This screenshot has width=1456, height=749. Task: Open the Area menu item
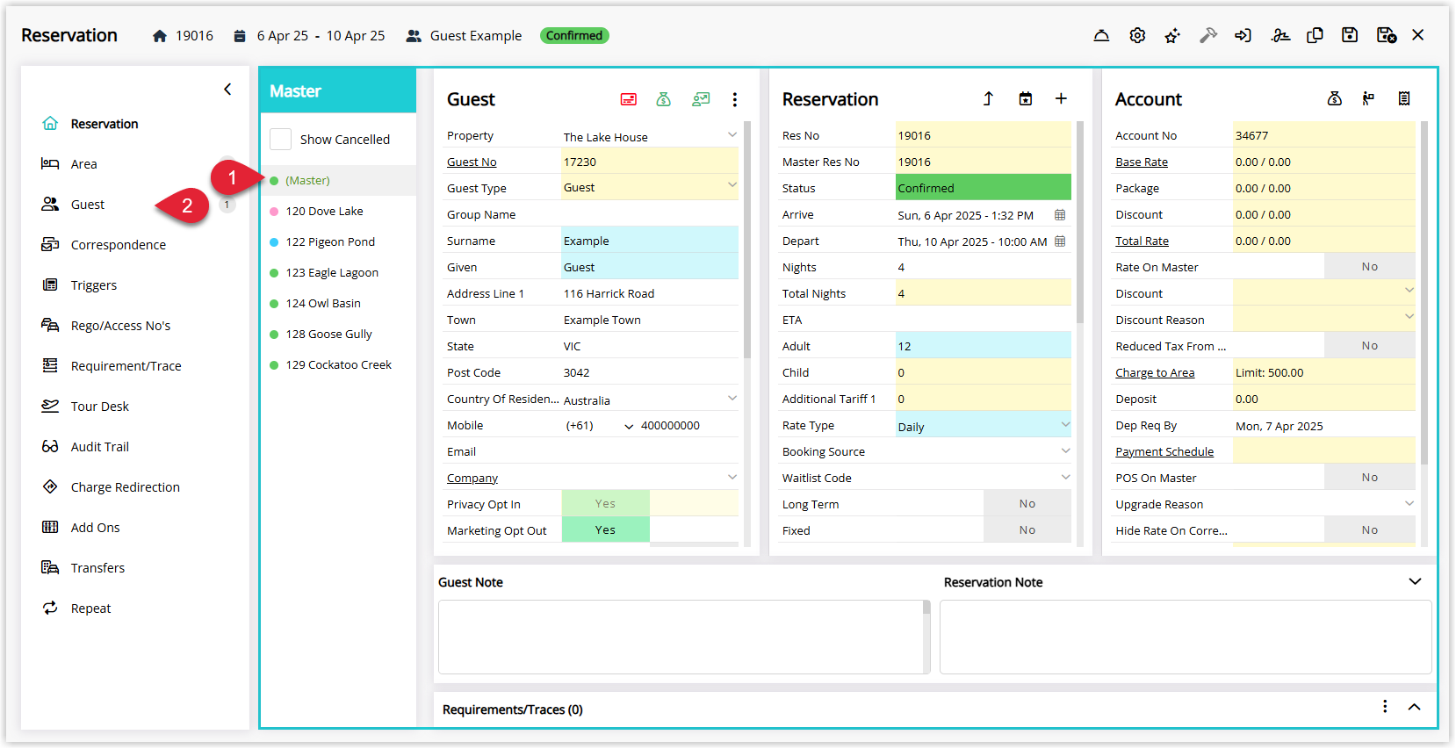tap(84, 164)
